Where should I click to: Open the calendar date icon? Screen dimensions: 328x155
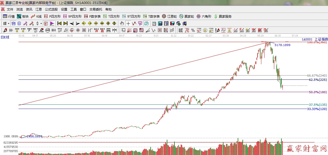tap(154, 23)
